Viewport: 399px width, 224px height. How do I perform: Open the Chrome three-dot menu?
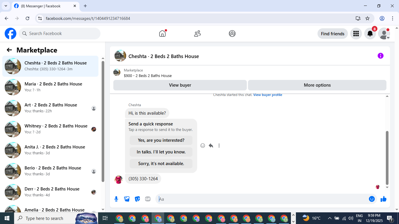pyautogui.click(x=393, y=18)
